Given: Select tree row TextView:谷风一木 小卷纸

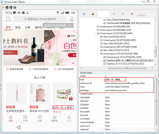Looking at the screenshot, I should point(128,60).
